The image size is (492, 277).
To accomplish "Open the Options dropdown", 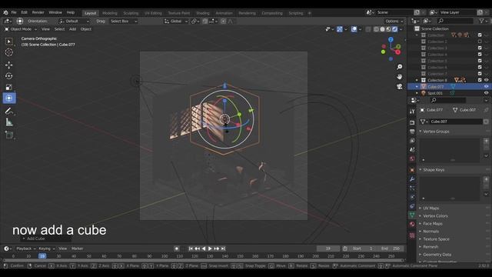I will [x=394, y=21].
